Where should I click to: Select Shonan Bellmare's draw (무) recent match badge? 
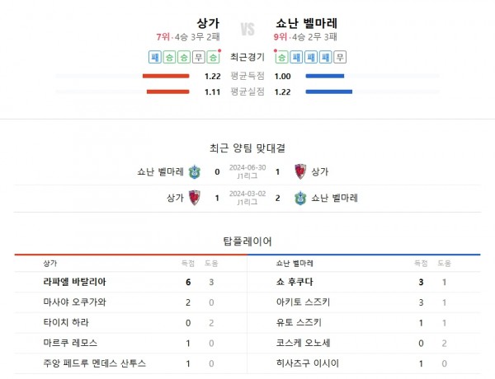[340, 57]
